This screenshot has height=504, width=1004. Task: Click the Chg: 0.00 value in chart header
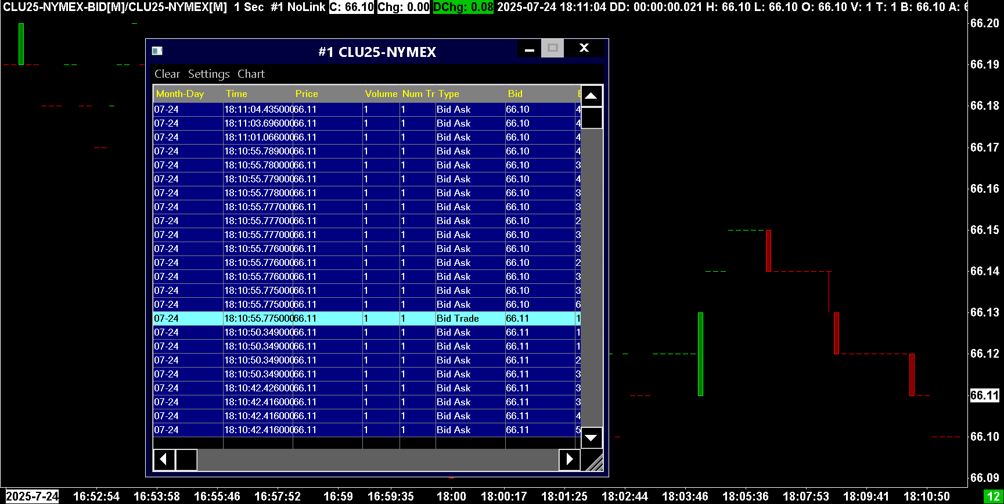(x=404, y=7)
